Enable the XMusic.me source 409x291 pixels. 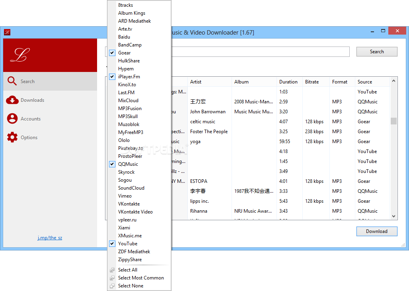139,235
